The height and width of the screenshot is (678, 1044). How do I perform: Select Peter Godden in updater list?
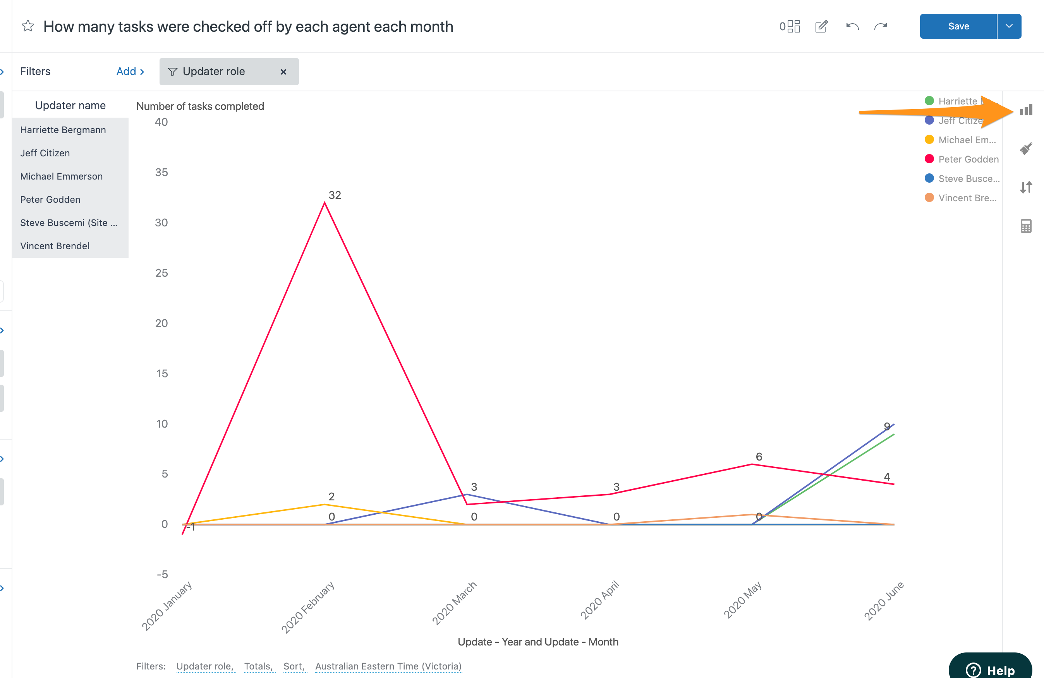(x=70, y=199)
